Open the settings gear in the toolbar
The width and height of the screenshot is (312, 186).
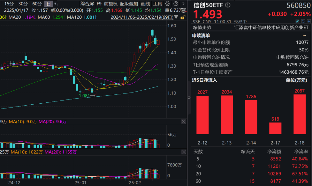(167, 4)
